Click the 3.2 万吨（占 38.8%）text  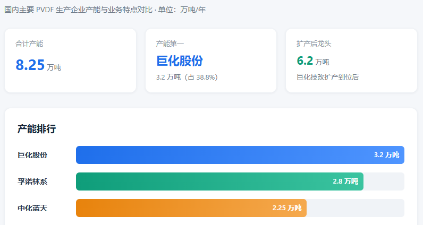coord(187,77)
